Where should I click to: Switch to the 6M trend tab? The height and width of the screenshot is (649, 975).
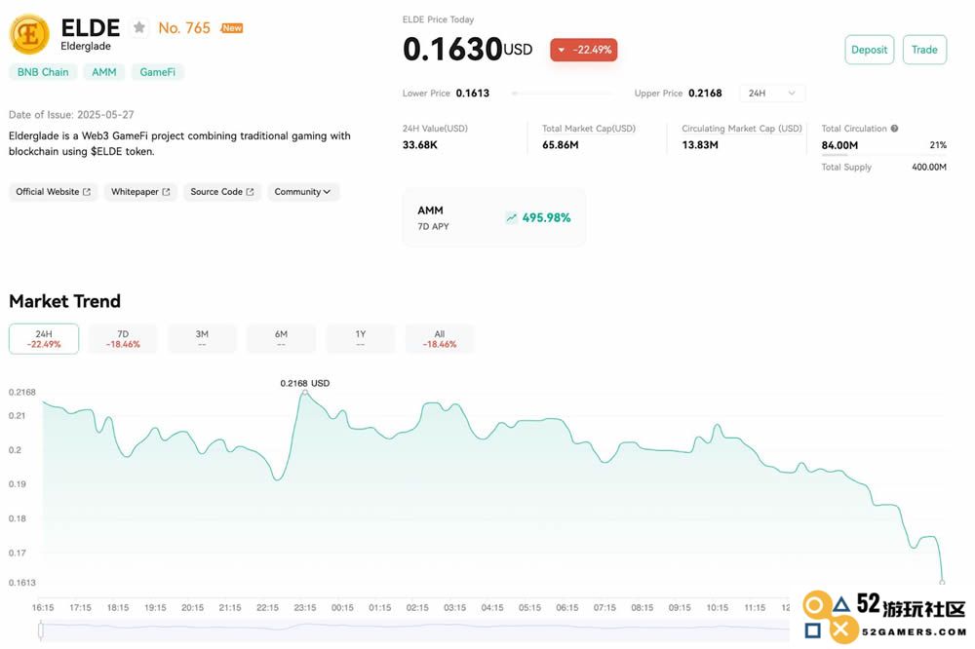point(281,339)
